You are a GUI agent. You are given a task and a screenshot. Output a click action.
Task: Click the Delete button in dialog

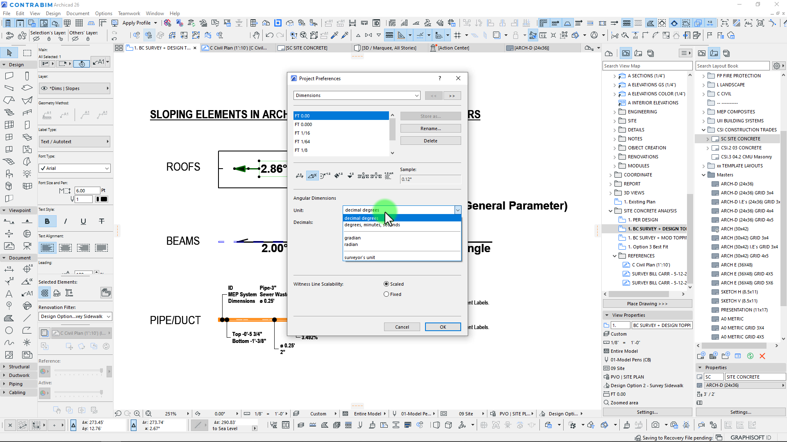point(430,141)
